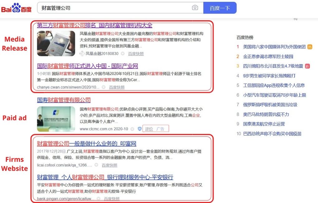Open 国际财富管理师正式进入中国 result link

[87, 66]
